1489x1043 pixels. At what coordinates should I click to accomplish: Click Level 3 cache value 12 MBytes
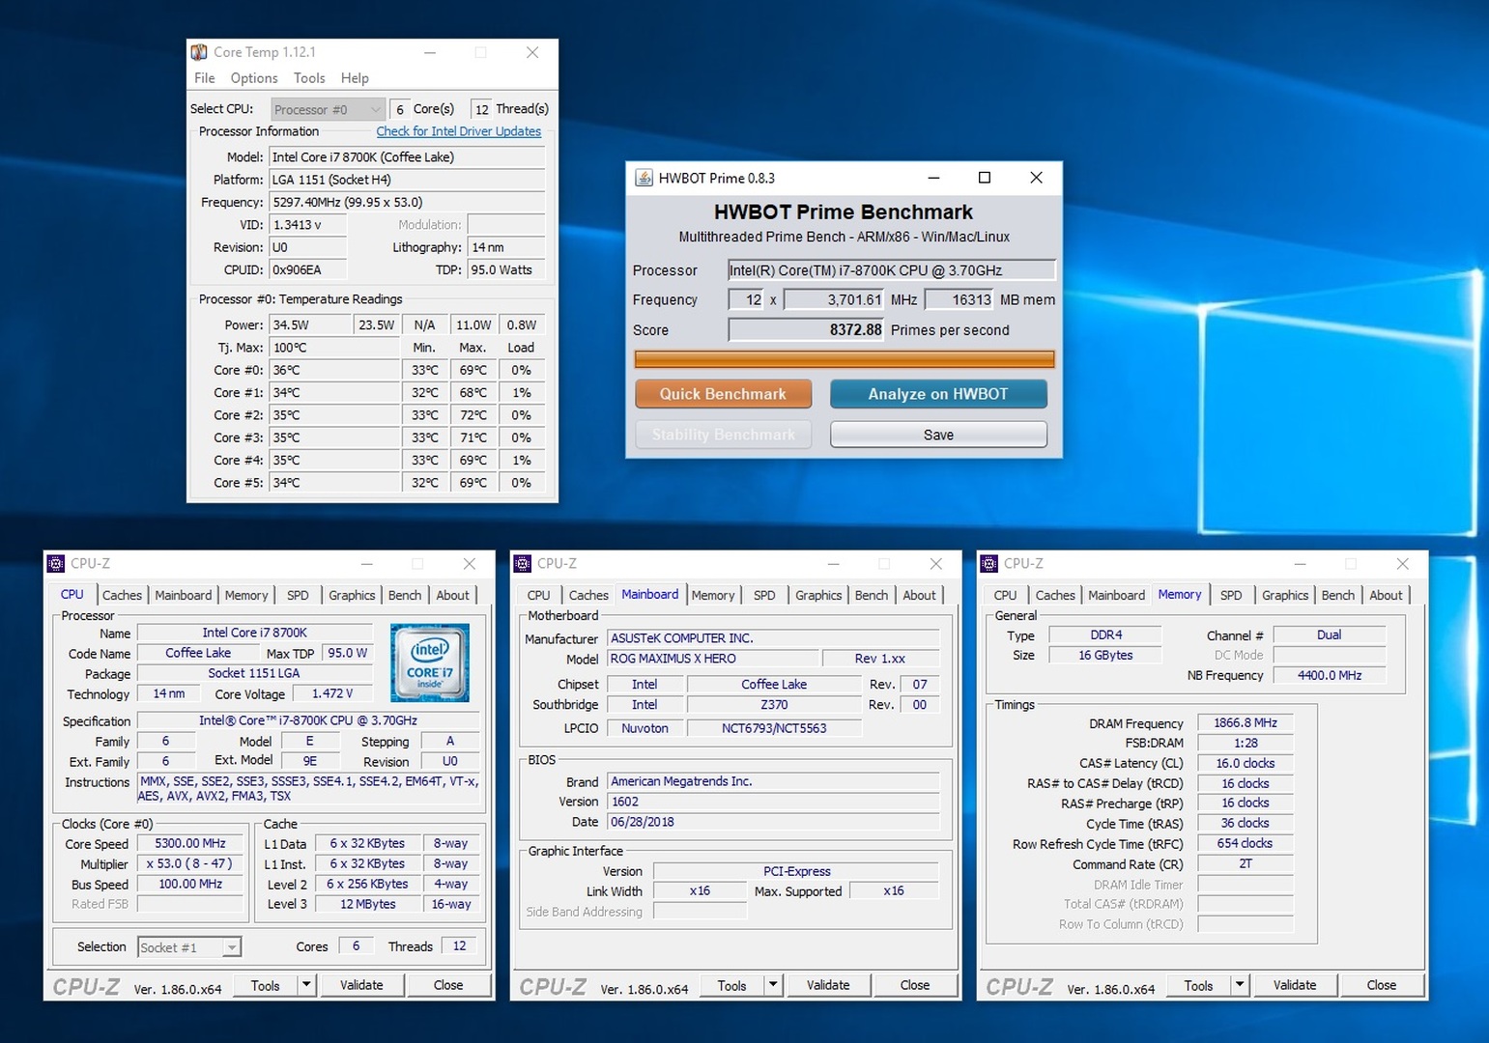pos(368,905)
